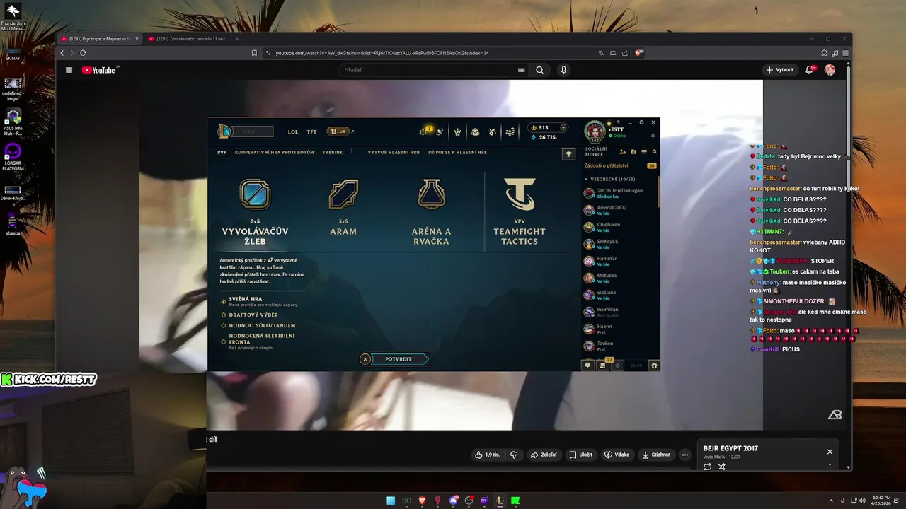Open the Windows Start button

point(391,501)
